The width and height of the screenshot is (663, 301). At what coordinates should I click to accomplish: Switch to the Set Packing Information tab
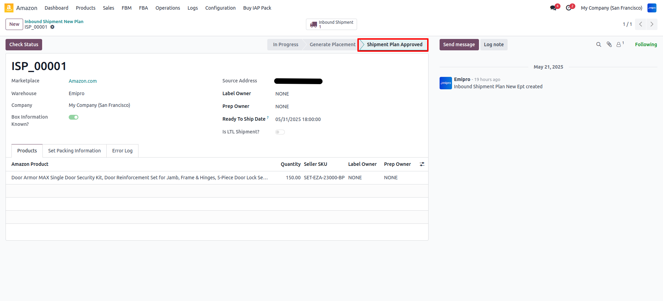pos(74,151)
